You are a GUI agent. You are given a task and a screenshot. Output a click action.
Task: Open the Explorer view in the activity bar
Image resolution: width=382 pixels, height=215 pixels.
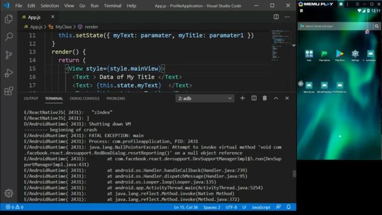tap(9, 19)
